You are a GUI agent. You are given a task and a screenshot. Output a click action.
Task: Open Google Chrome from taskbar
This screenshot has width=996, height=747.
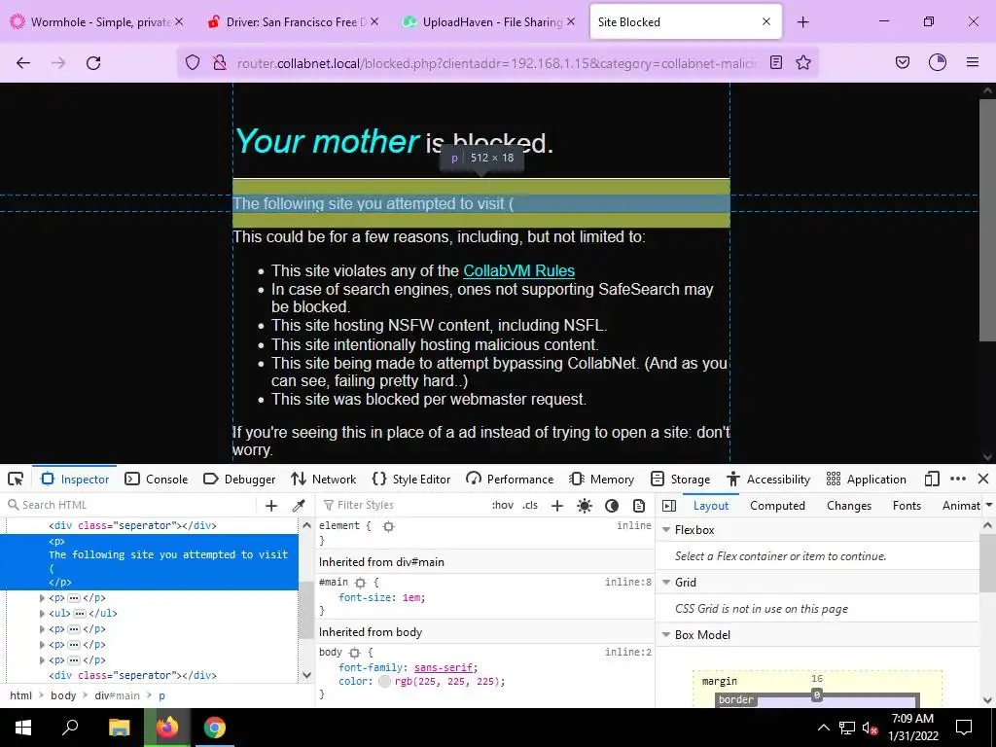215,728
